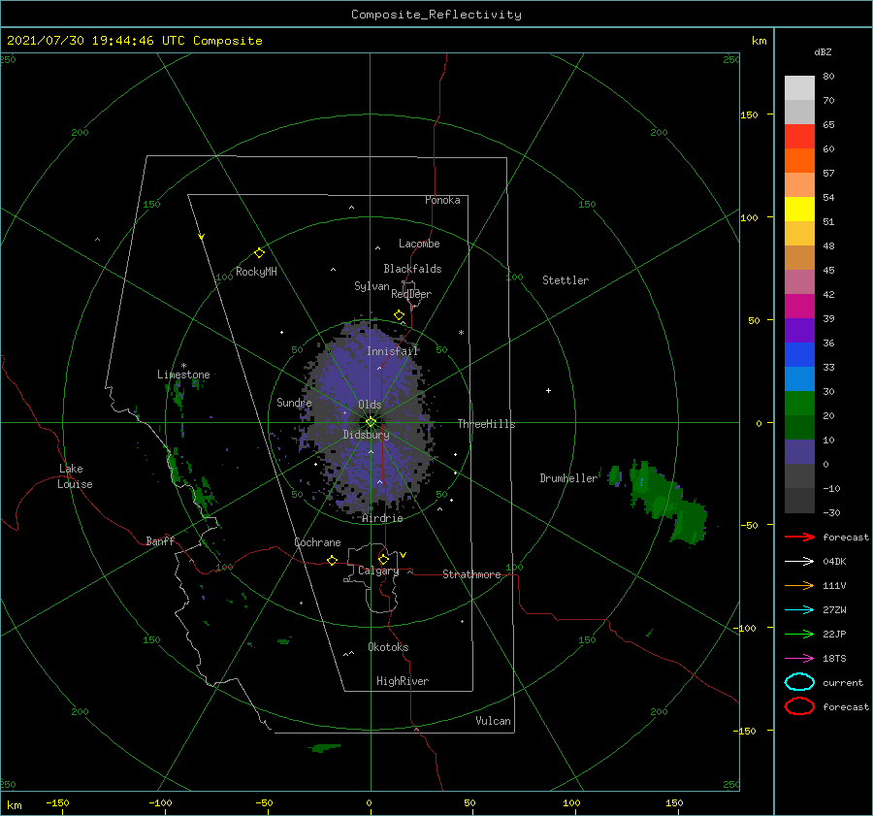Image resolution: width=873 pixels, height=816 pixels.
Task: Click the yellow radar-center diamond between Olds and Didsbury
Action: pos(371,422)
